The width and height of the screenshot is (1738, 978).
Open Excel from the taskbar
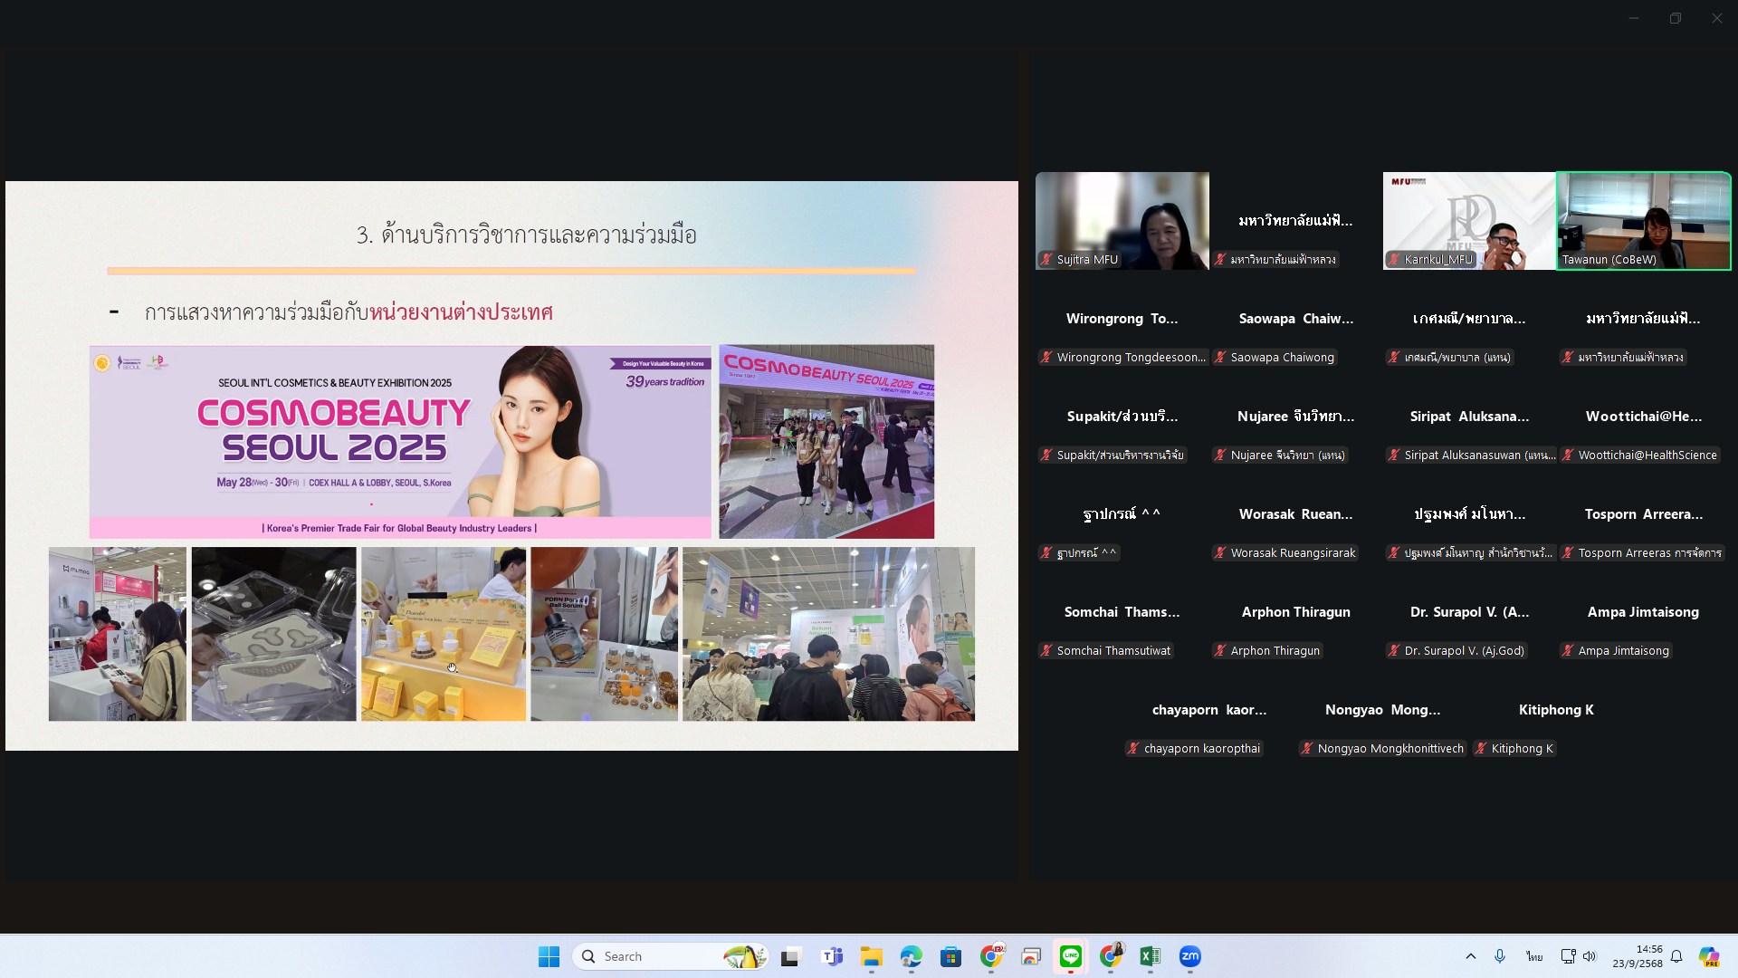[1150, 956]
